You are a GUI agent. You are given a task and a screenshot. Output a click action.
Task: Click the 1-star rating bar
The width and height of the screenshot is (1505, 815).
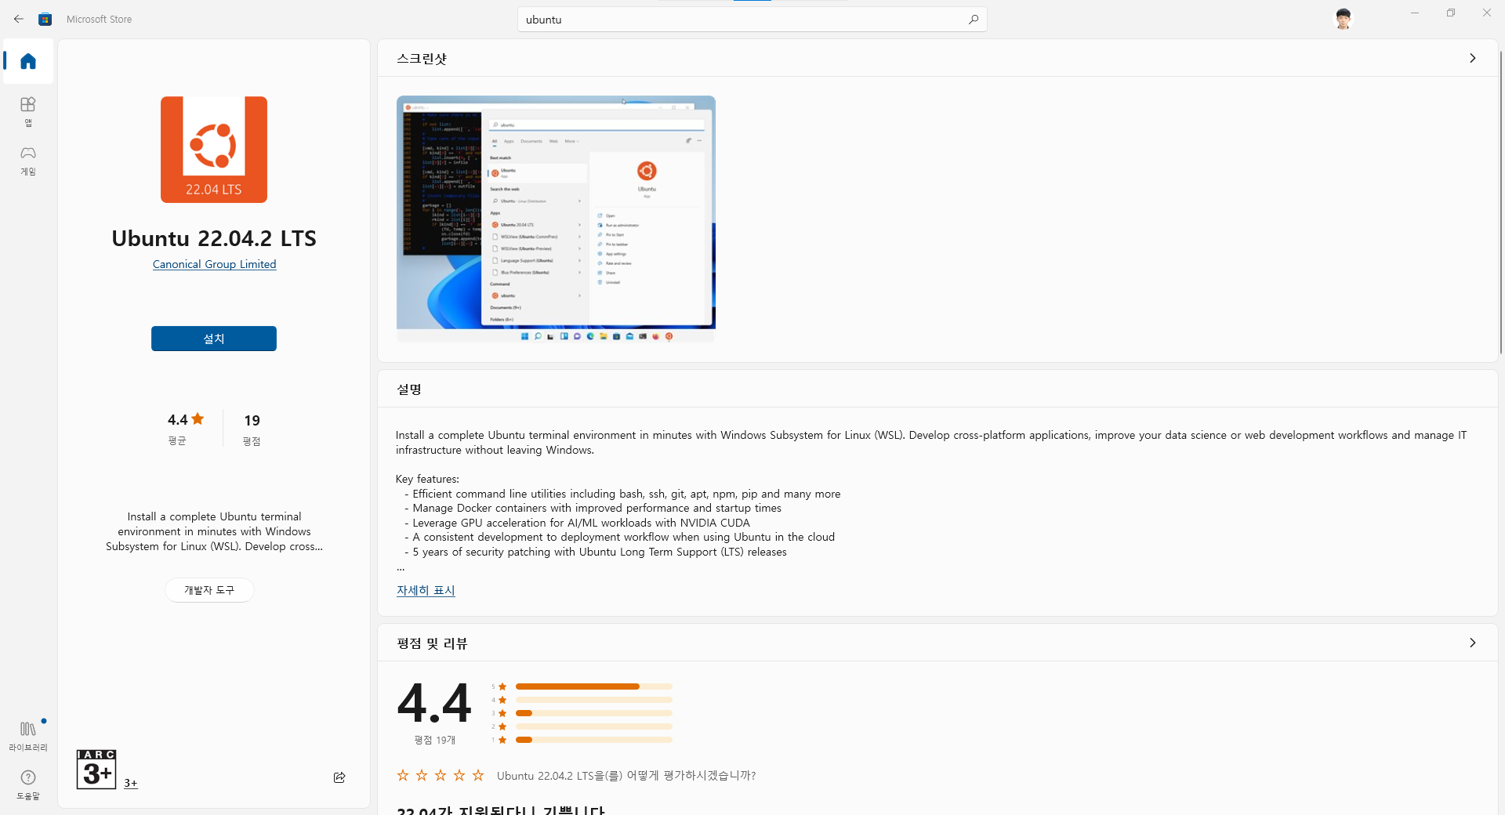(594, 740)
